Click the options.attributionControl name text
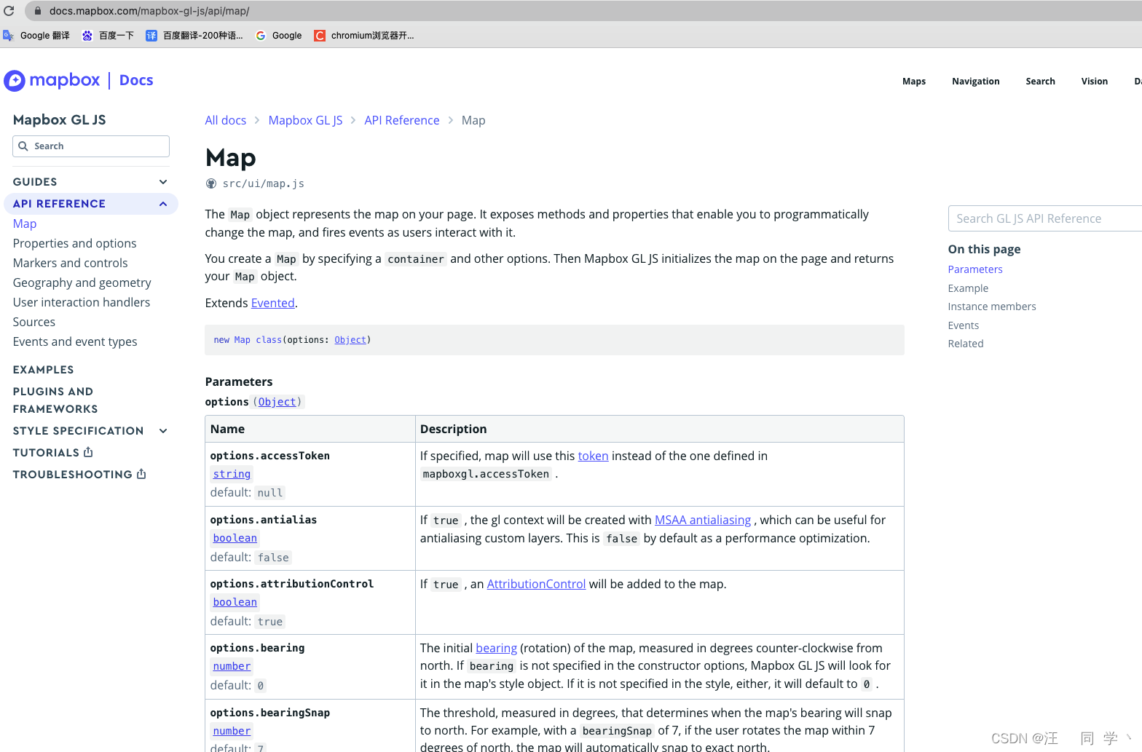1142x752 pixels. pos(292,584)
